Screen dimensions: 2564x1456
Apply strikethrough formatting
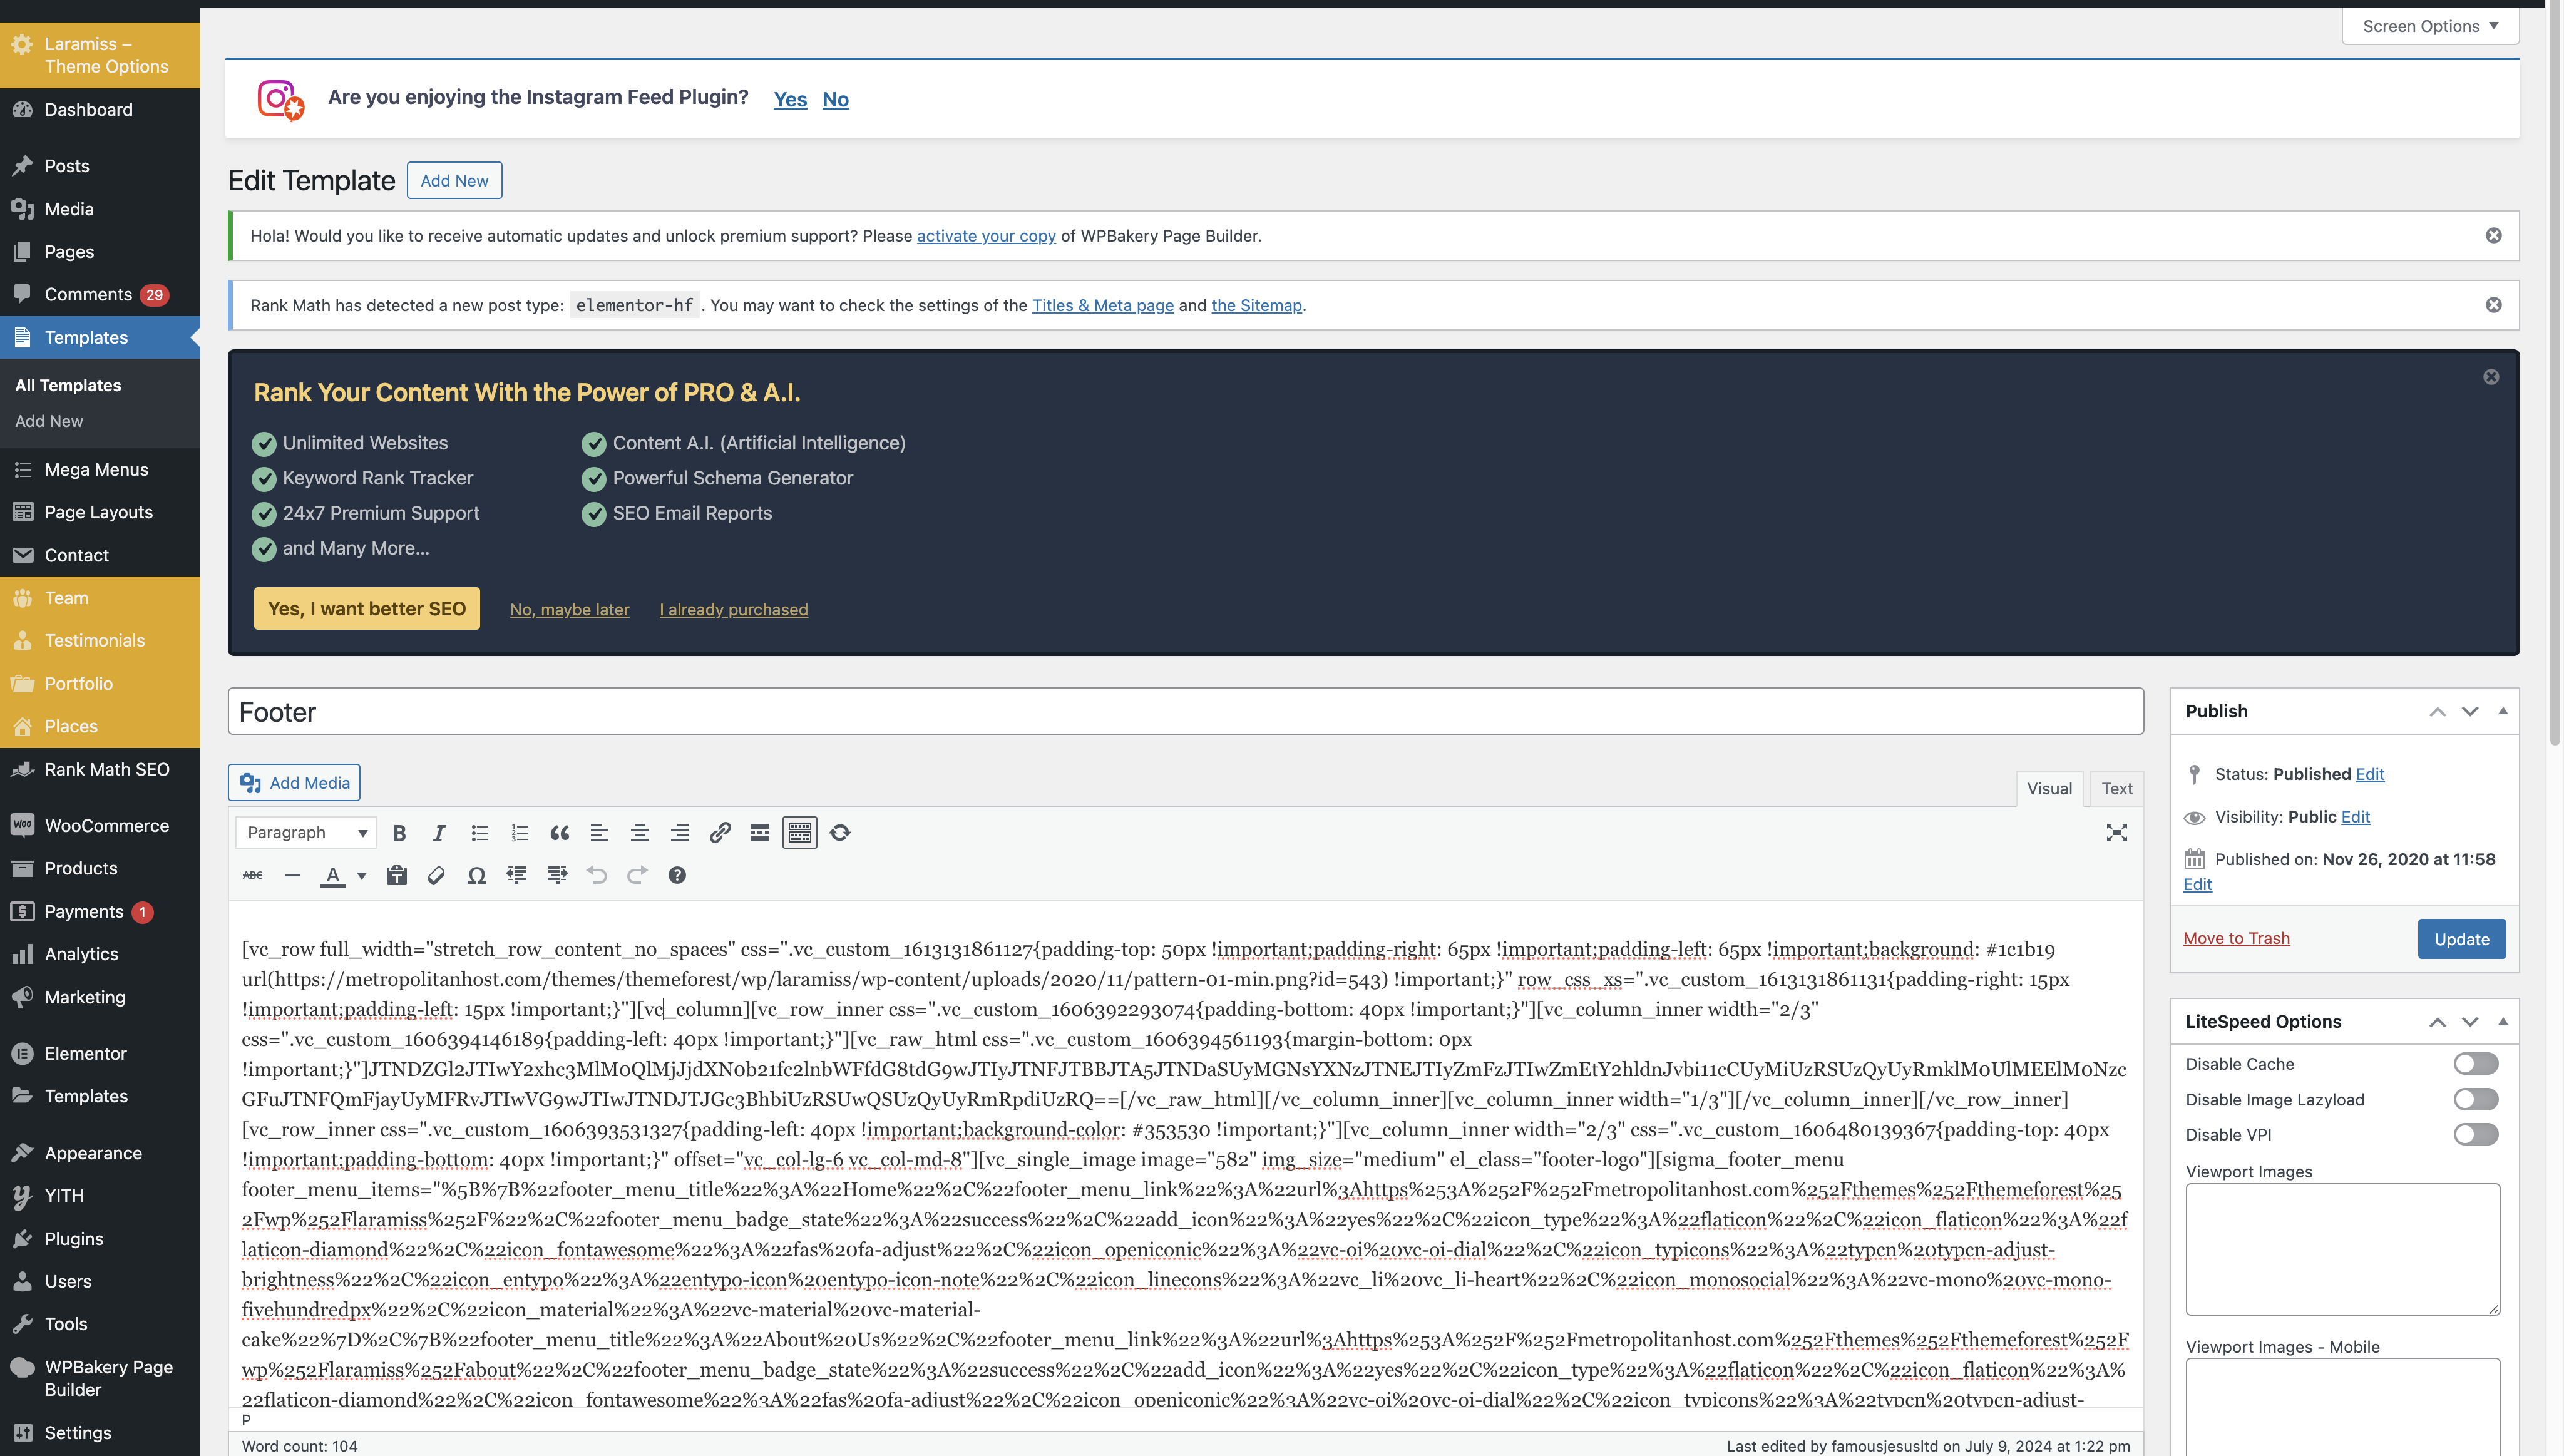click(x=253, y=876)
